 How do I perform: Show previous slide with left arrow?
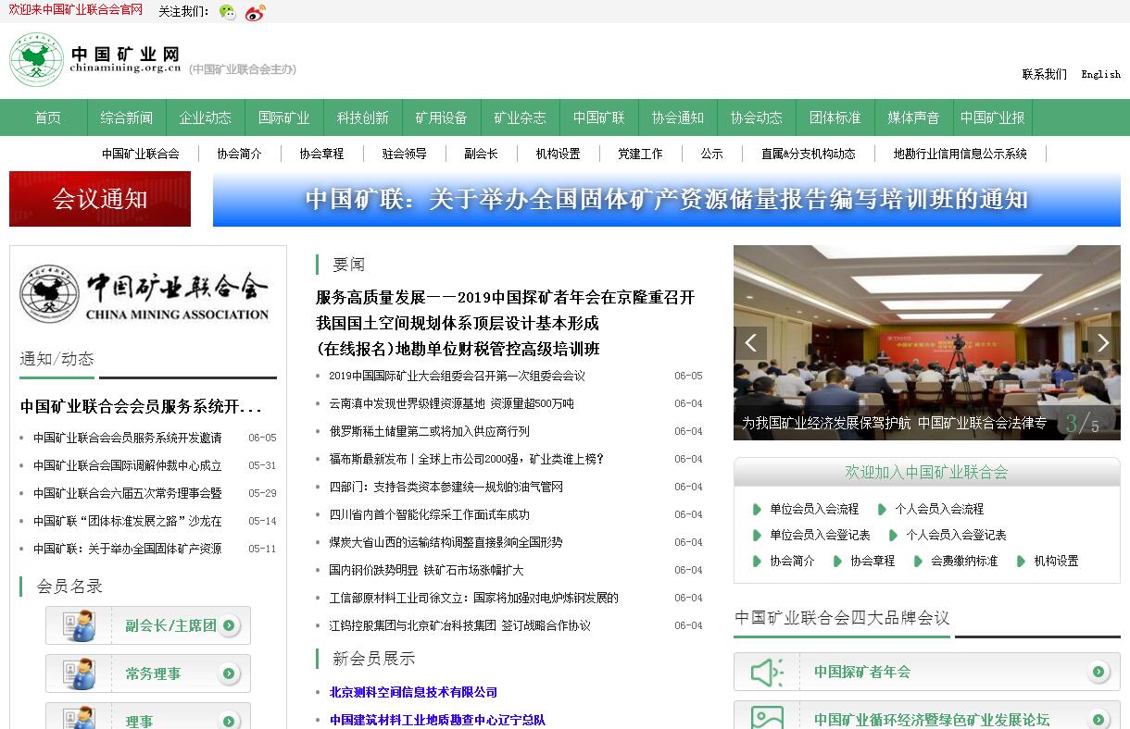point(750,343)
